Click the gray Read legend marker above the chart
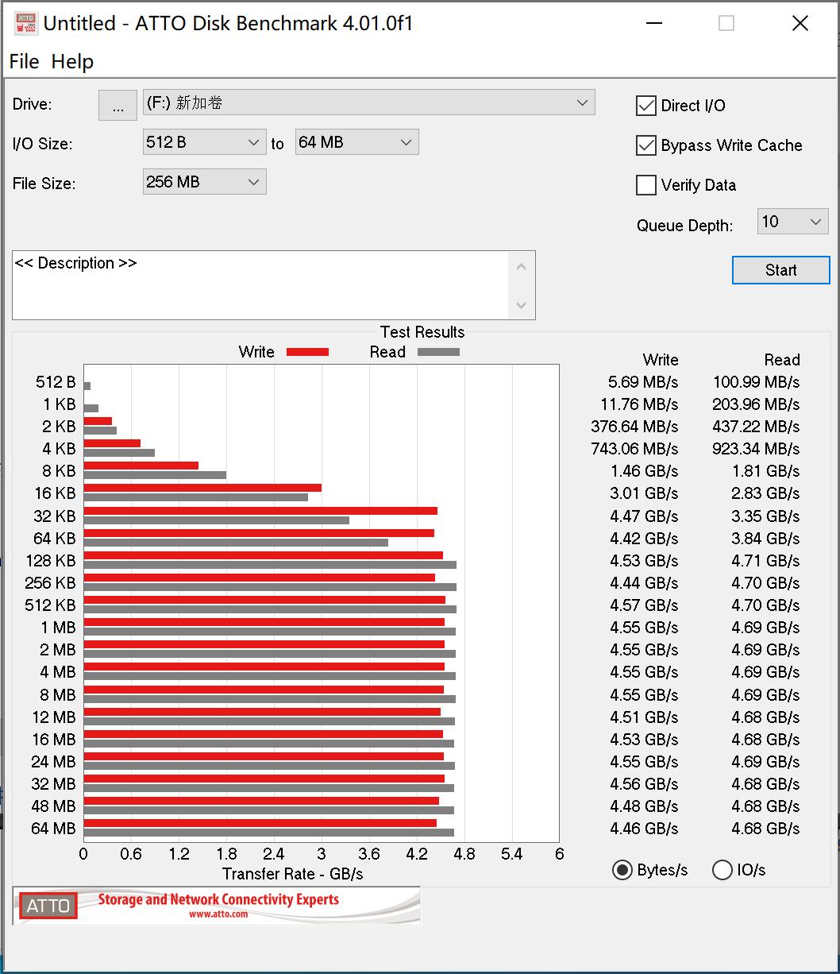 [x=438, y=351]
